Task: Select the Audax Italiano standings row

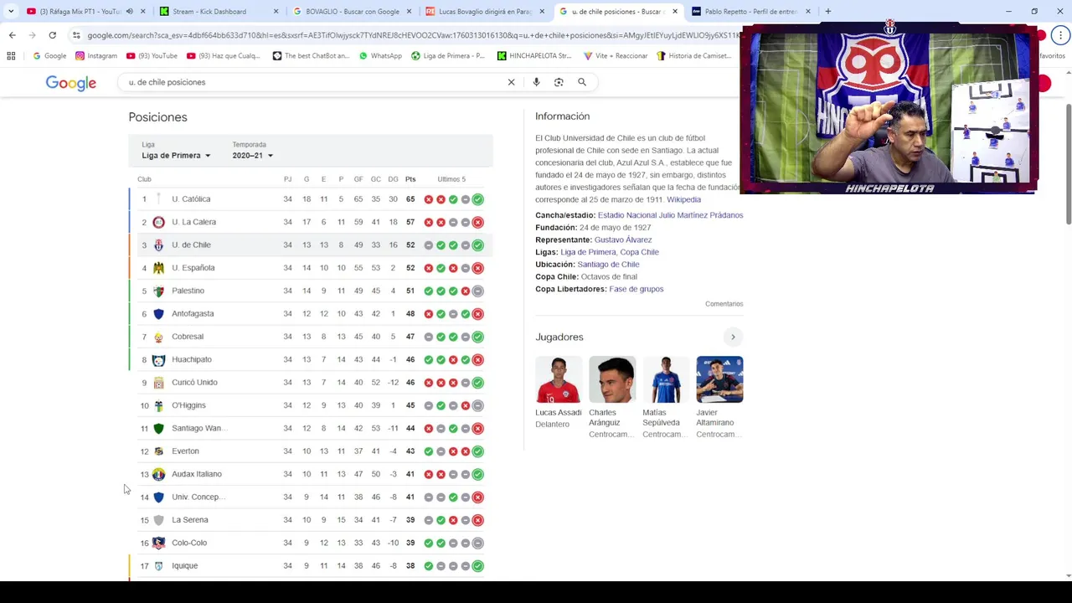Action: [312, 474]
